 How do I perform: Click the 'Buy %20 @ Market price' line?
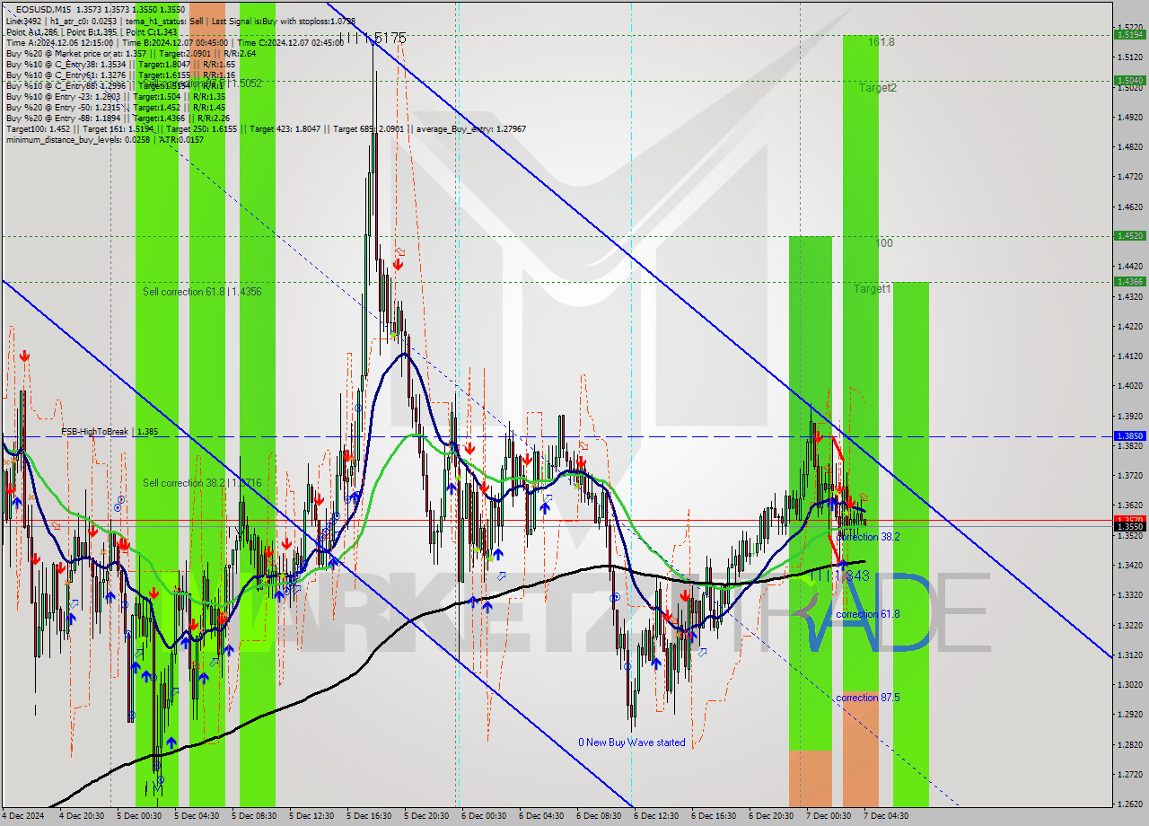click(x=131, y=54)
